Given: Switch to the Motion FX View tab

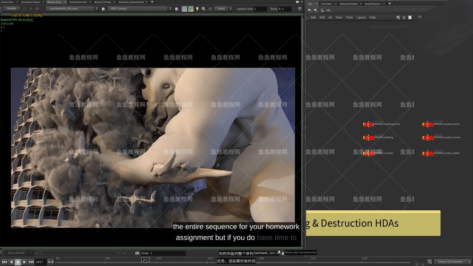Looking at the screenshot, I should click(x=103, y=2).
